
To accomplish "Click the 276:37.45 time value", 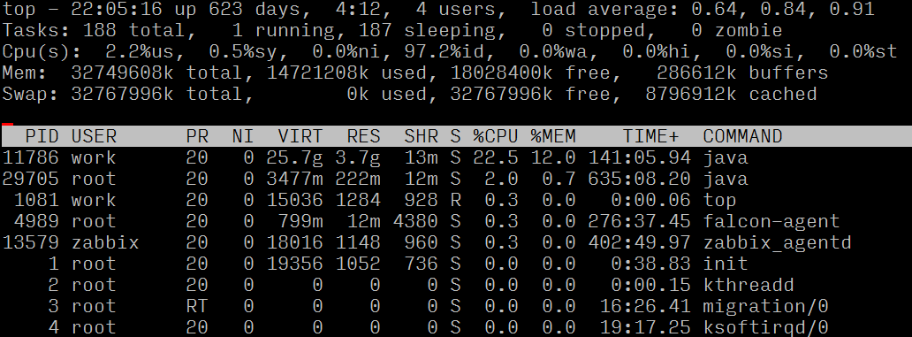I will [x=639, y=221].
